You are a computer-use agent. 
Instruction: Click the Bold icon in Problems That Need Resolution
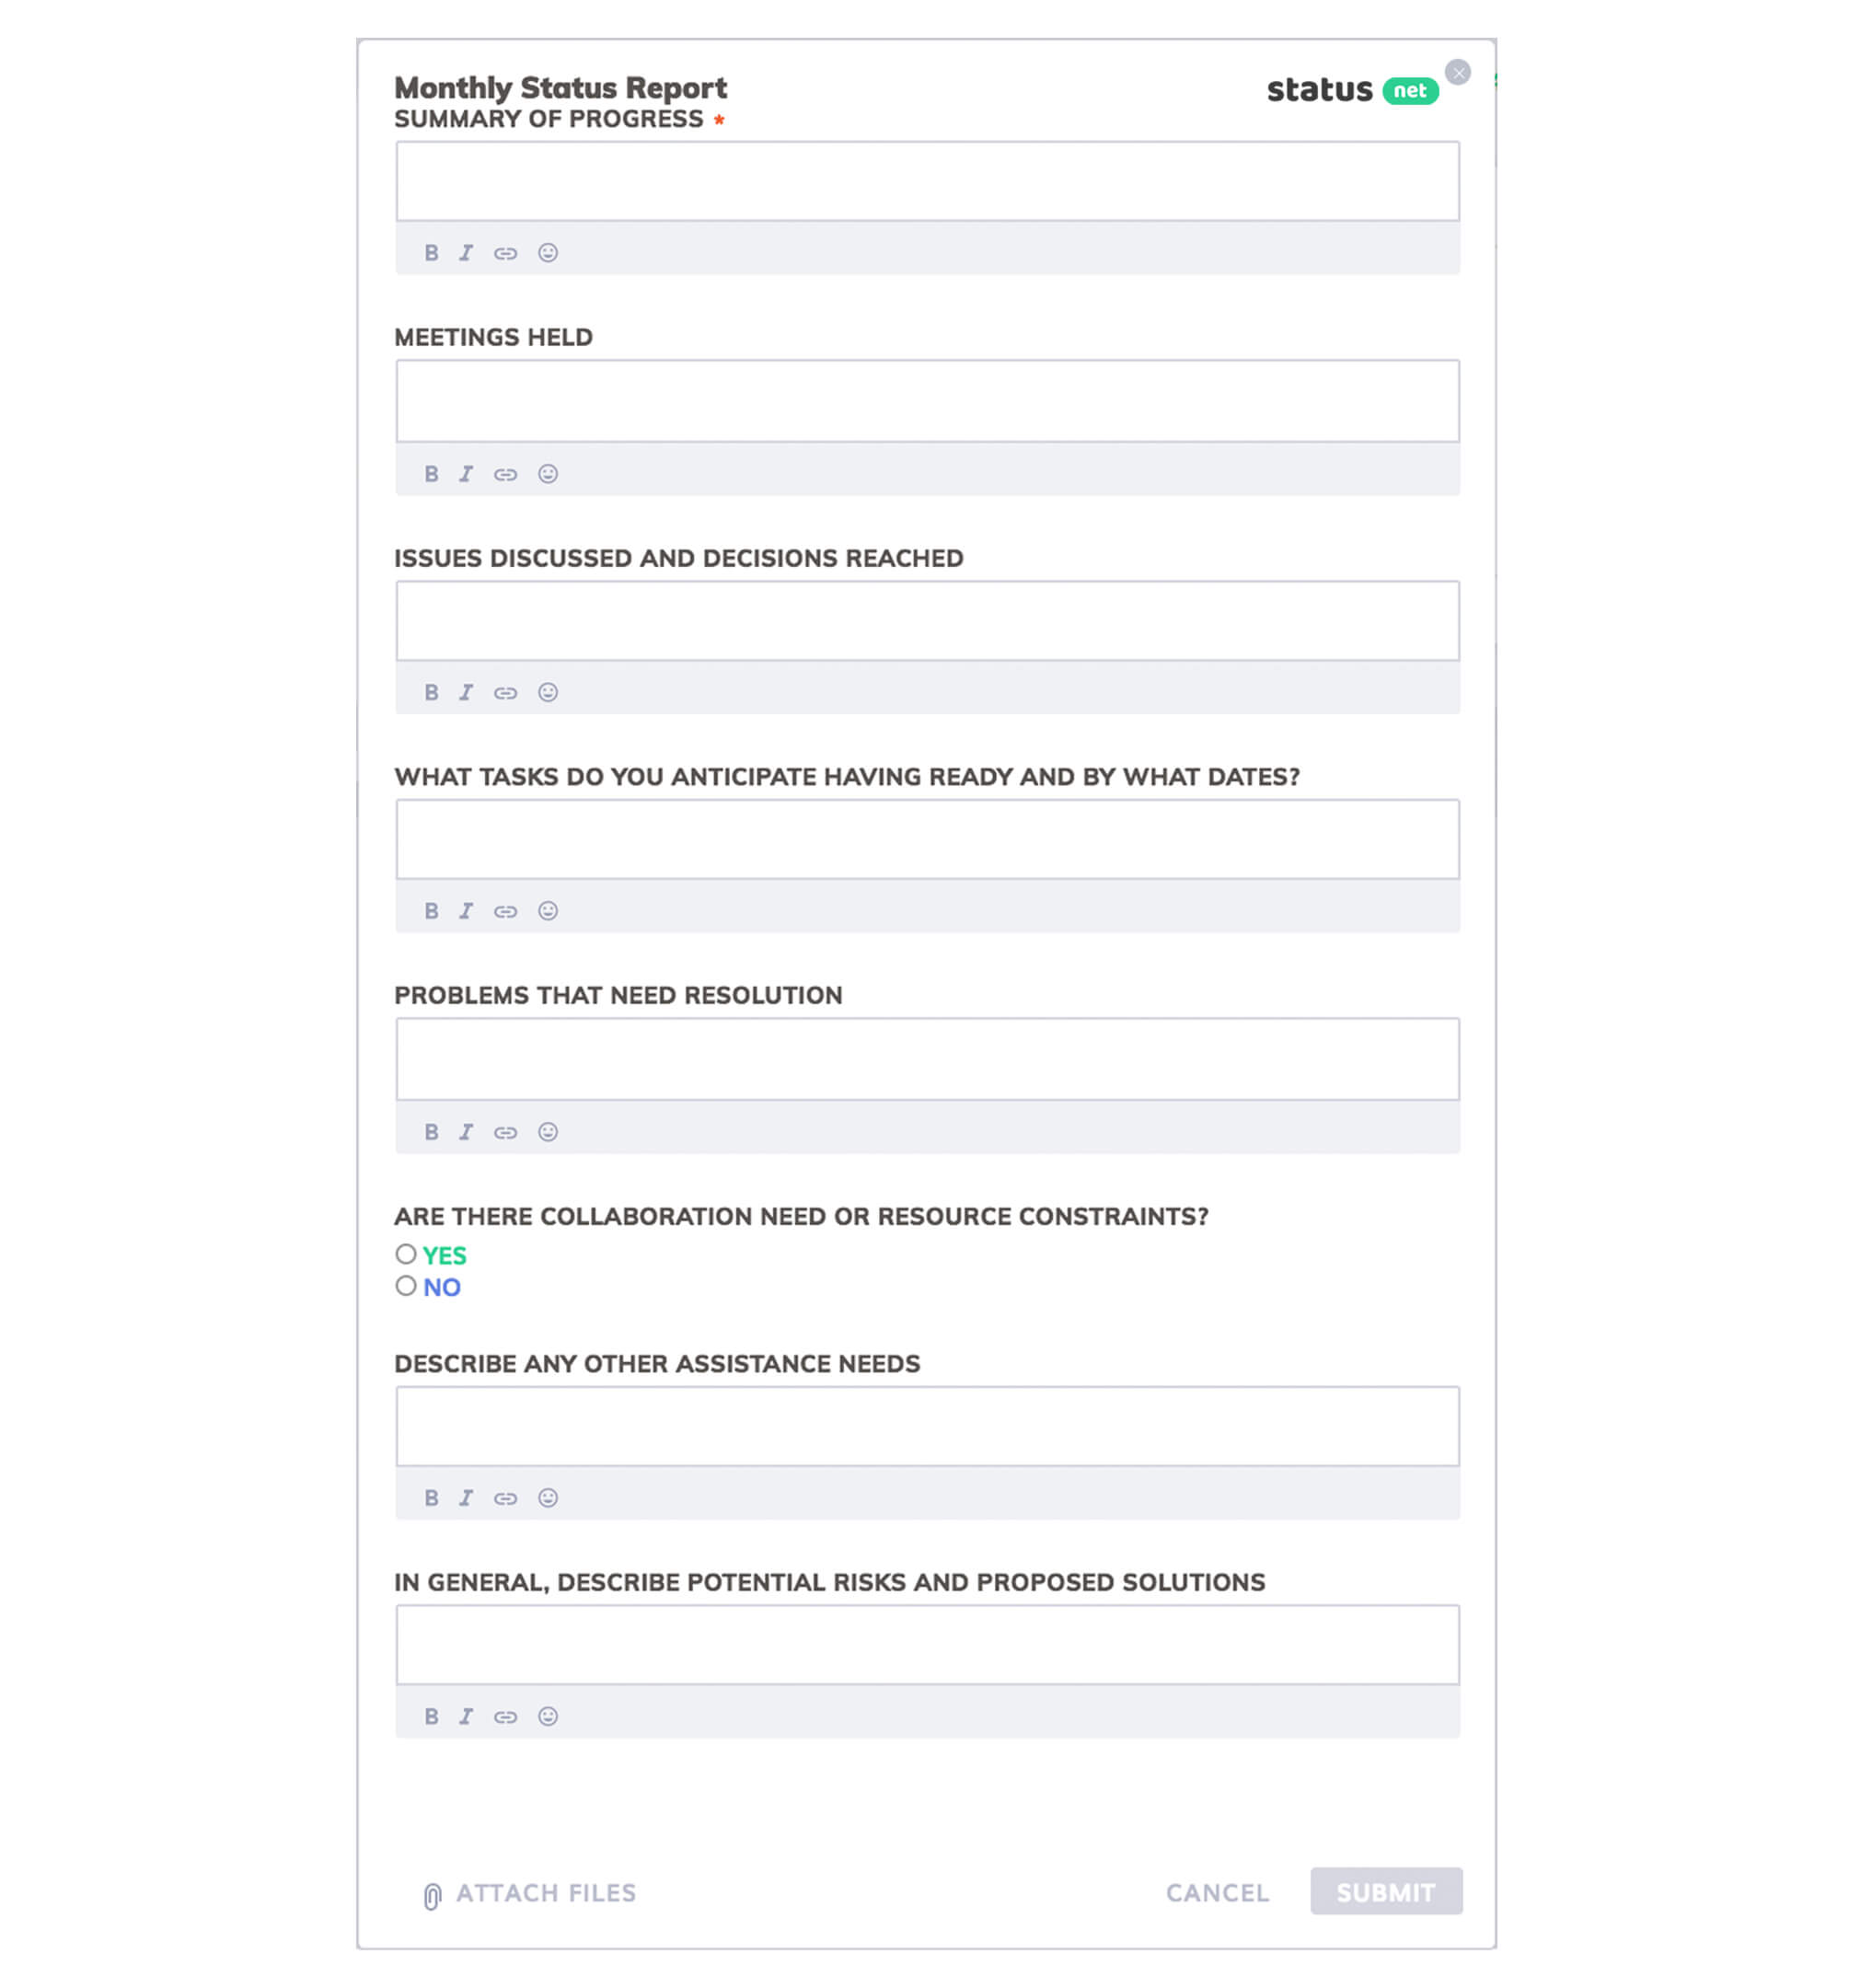[x=431, y=1131]
